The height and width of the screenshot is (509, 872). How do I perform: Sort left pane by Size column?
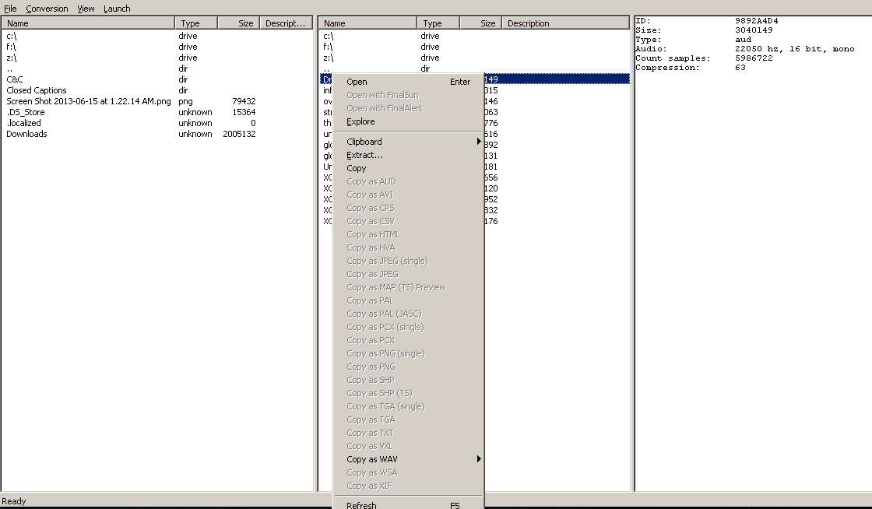point(238,23)
